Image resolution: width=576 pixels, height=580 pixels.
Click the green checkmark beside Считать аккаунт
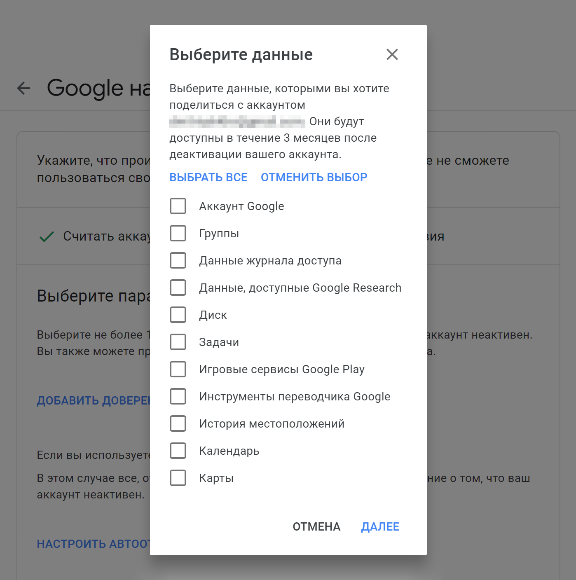pos(47,236)
